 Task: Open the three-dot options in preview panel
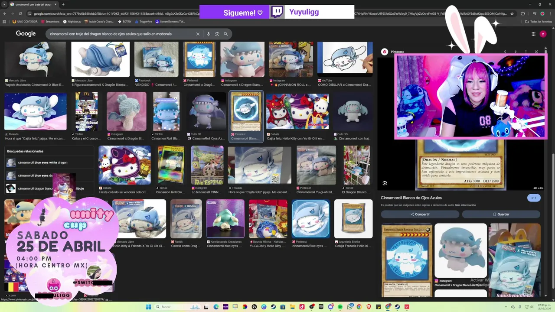526,52
